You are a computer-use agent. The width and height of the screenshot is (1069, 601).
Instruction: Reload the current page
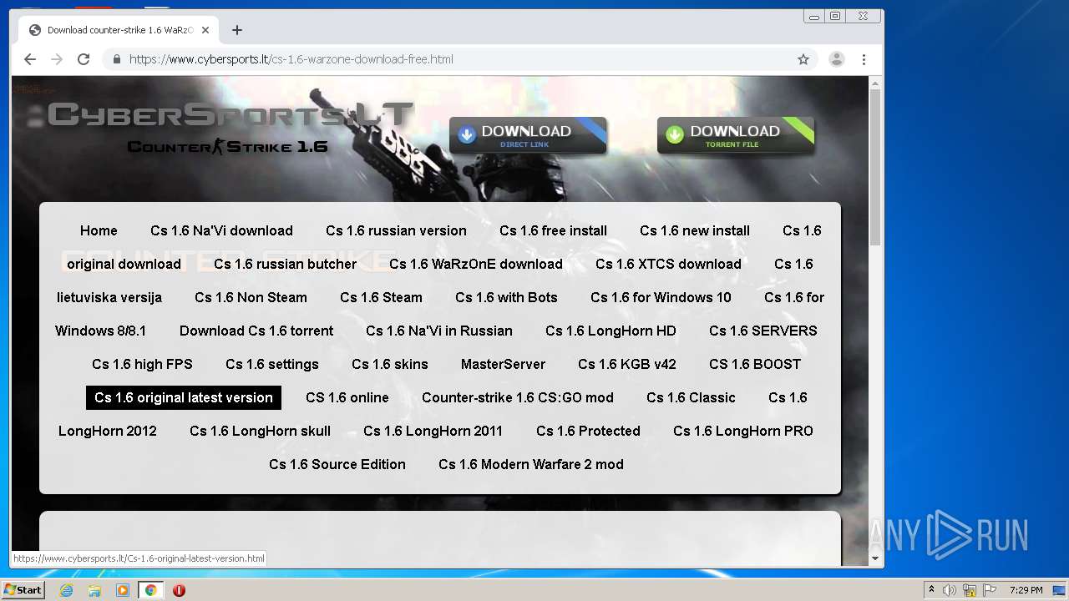click(x=84, y=59)
